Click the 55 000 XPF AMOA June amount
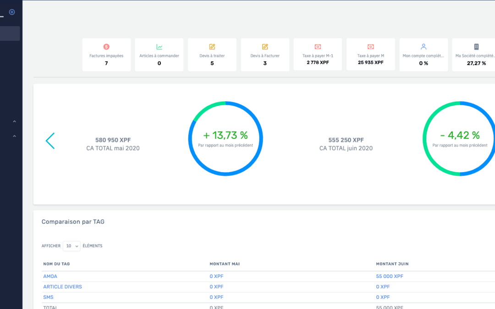The image size is (495, 309). pos(390,276)
